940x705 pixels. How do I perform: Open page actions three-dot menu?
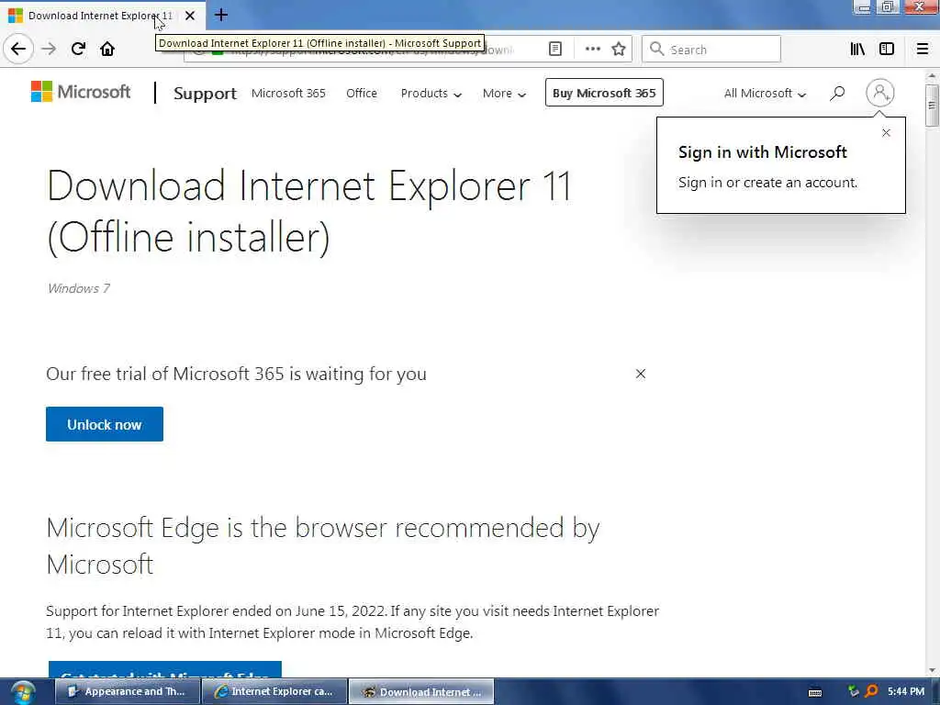[592, 50]
